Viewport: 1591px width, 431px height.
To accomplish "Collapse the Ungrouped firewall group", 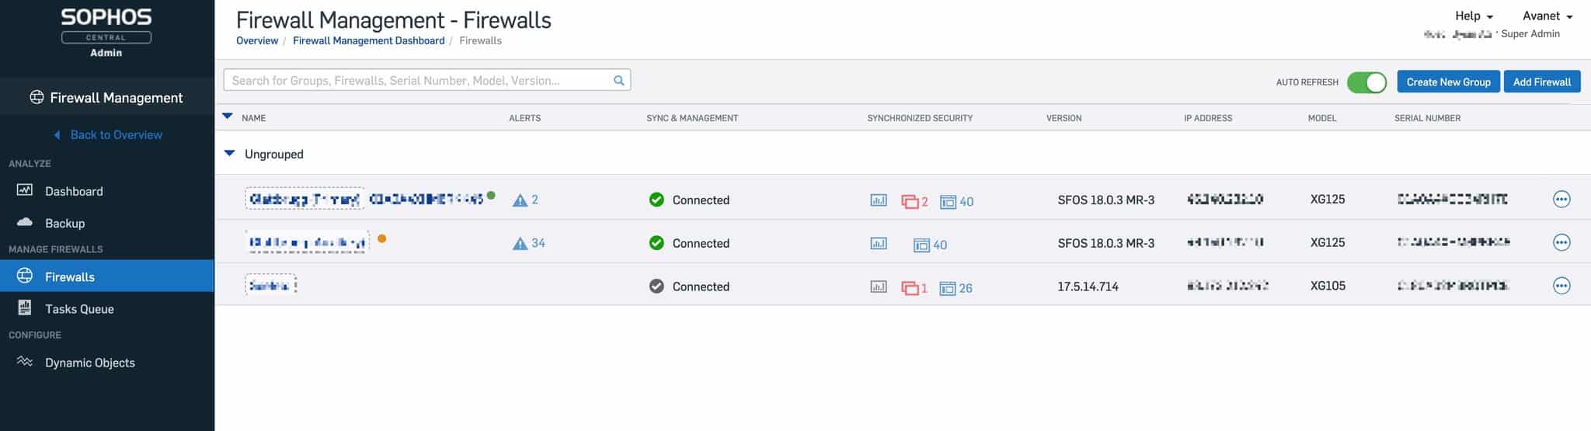I will 229,154.
